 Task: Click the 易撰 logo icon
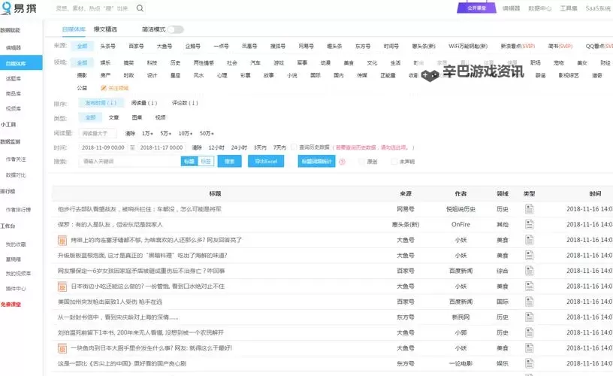click(x=6, y=8)
